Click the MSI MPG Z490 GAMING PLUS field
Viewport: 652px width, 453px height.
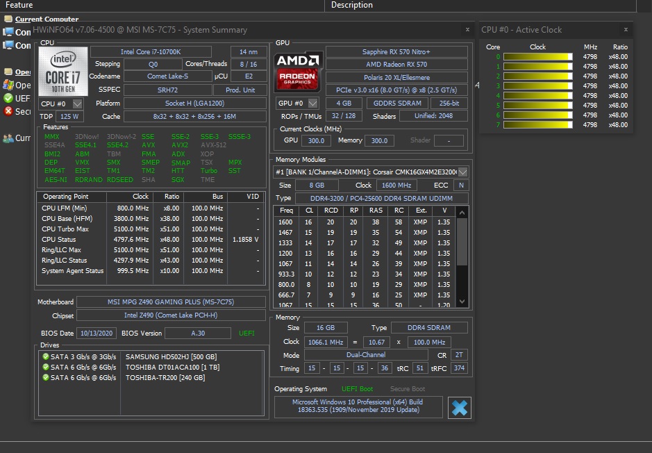[x=171, y=302]
